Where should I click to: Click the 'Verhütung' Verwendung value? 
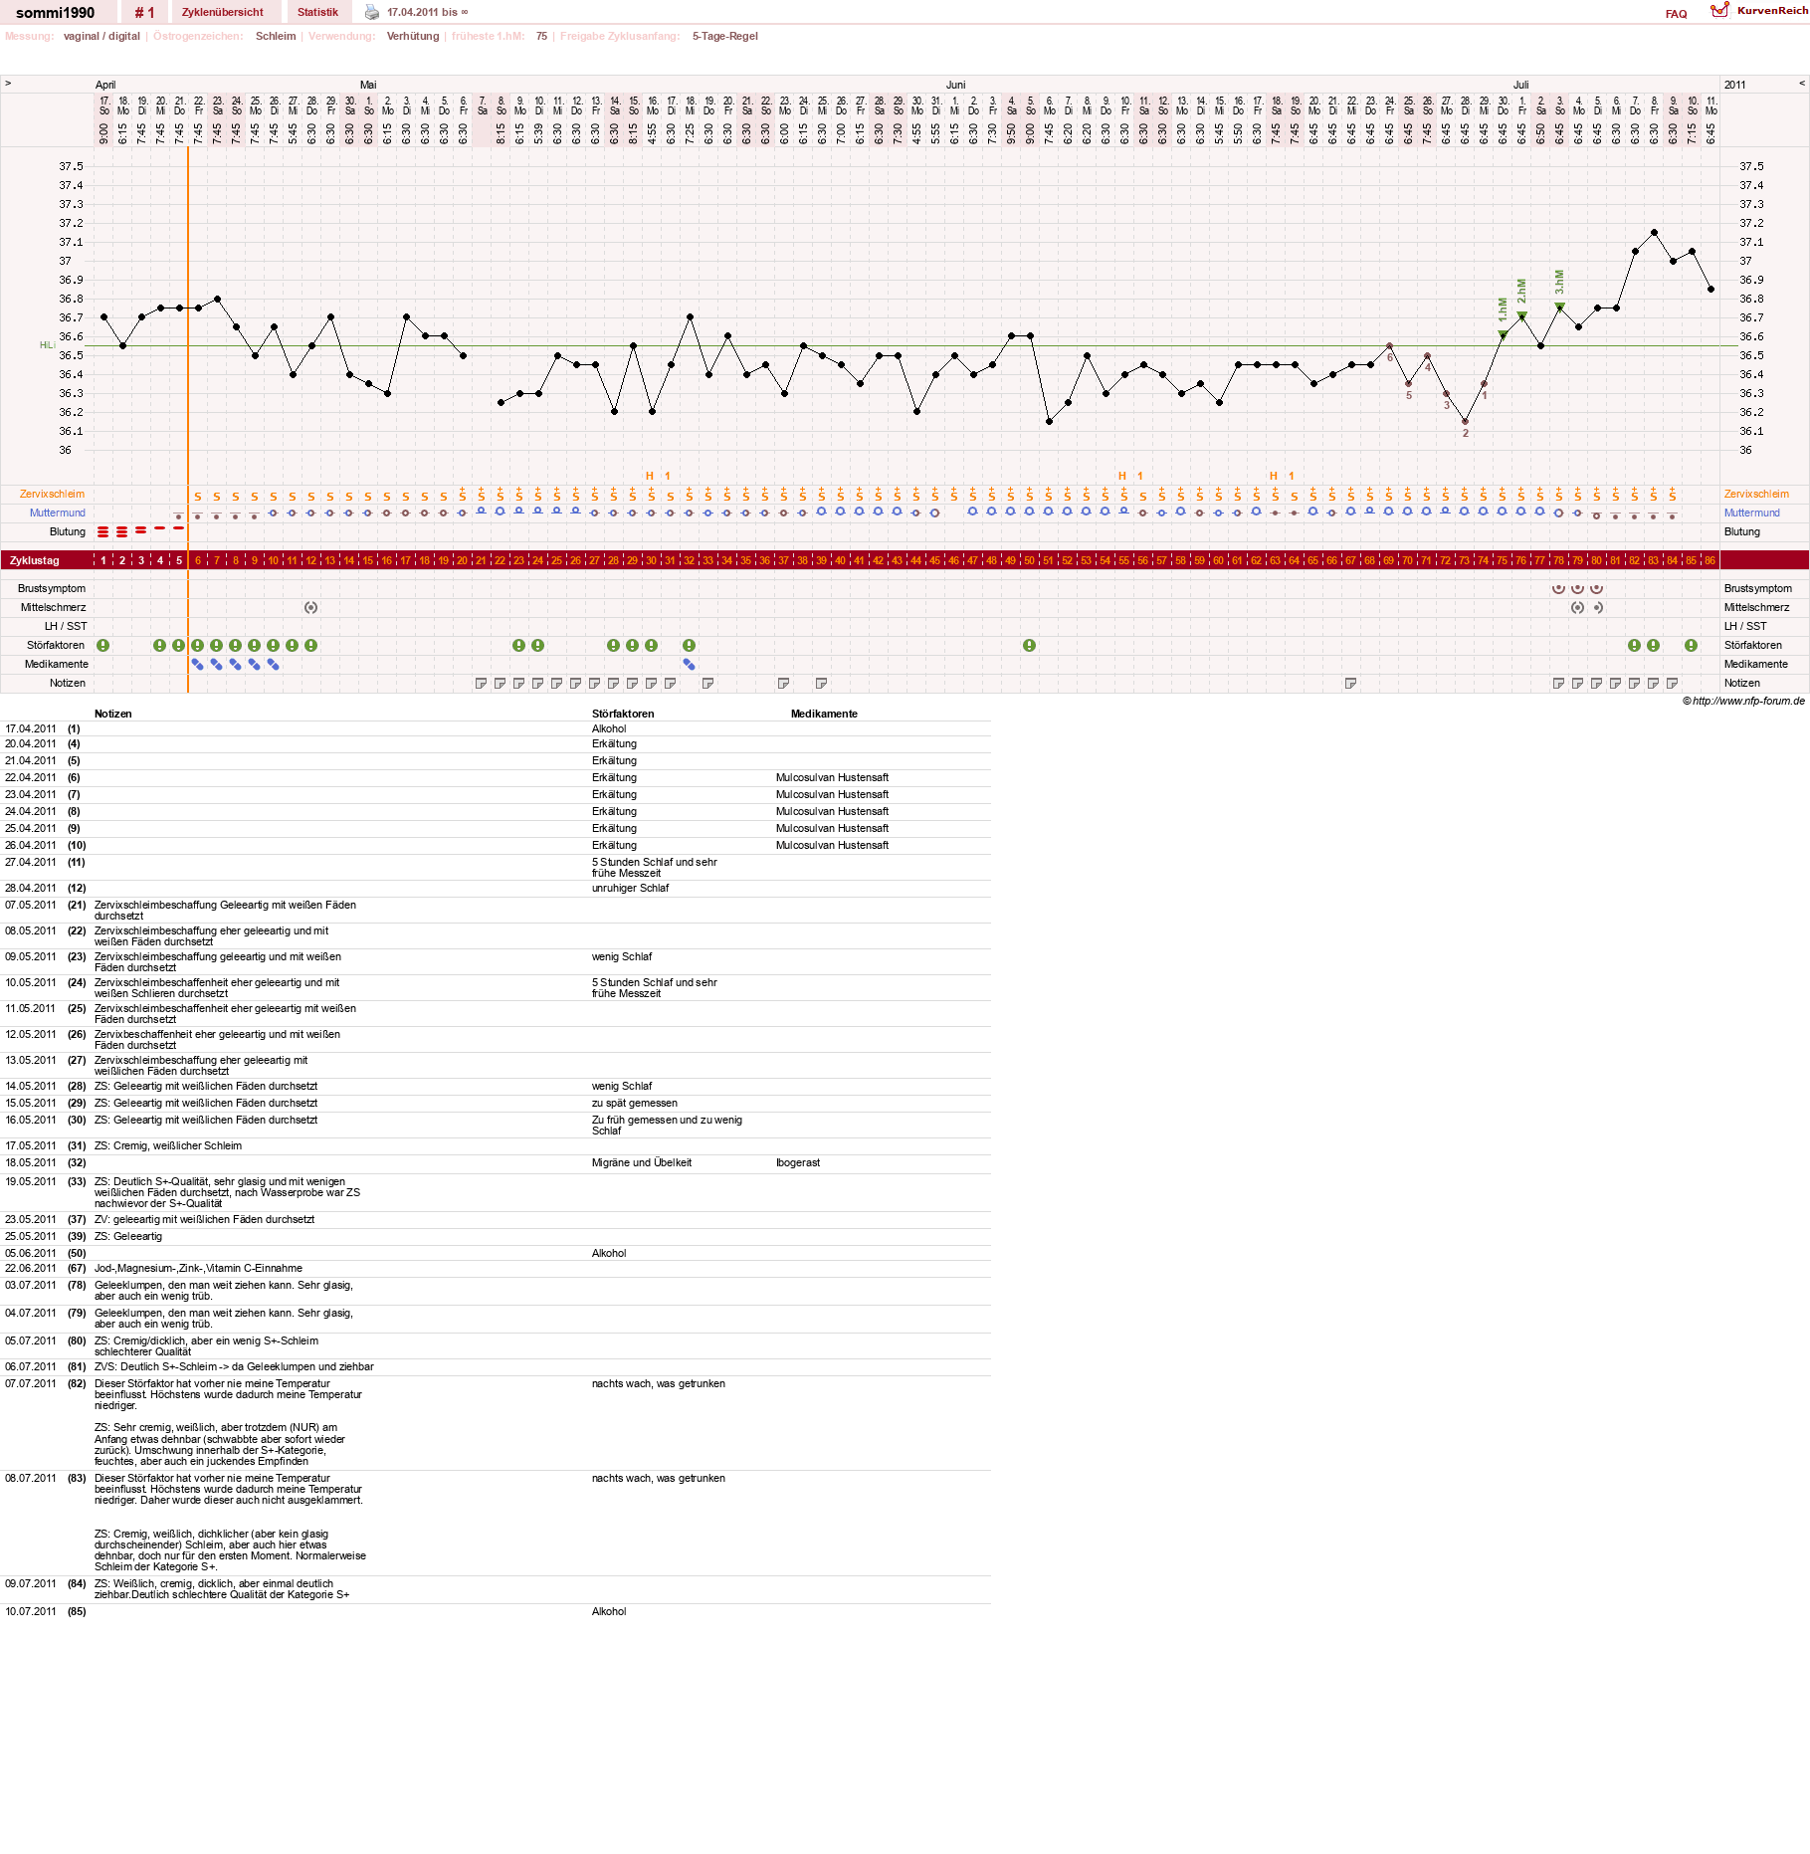(x=413, y=36)
